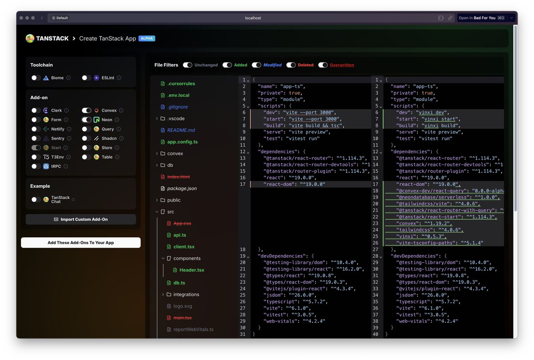Image resolution: width=534 pixels, height=360 pixels.
Task: Click the Neon add-on icon
Action: (x=97, y=120)
